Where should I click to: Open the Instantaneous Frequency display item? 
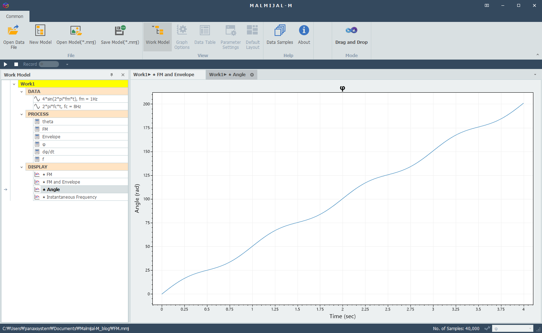pos(81,197)
